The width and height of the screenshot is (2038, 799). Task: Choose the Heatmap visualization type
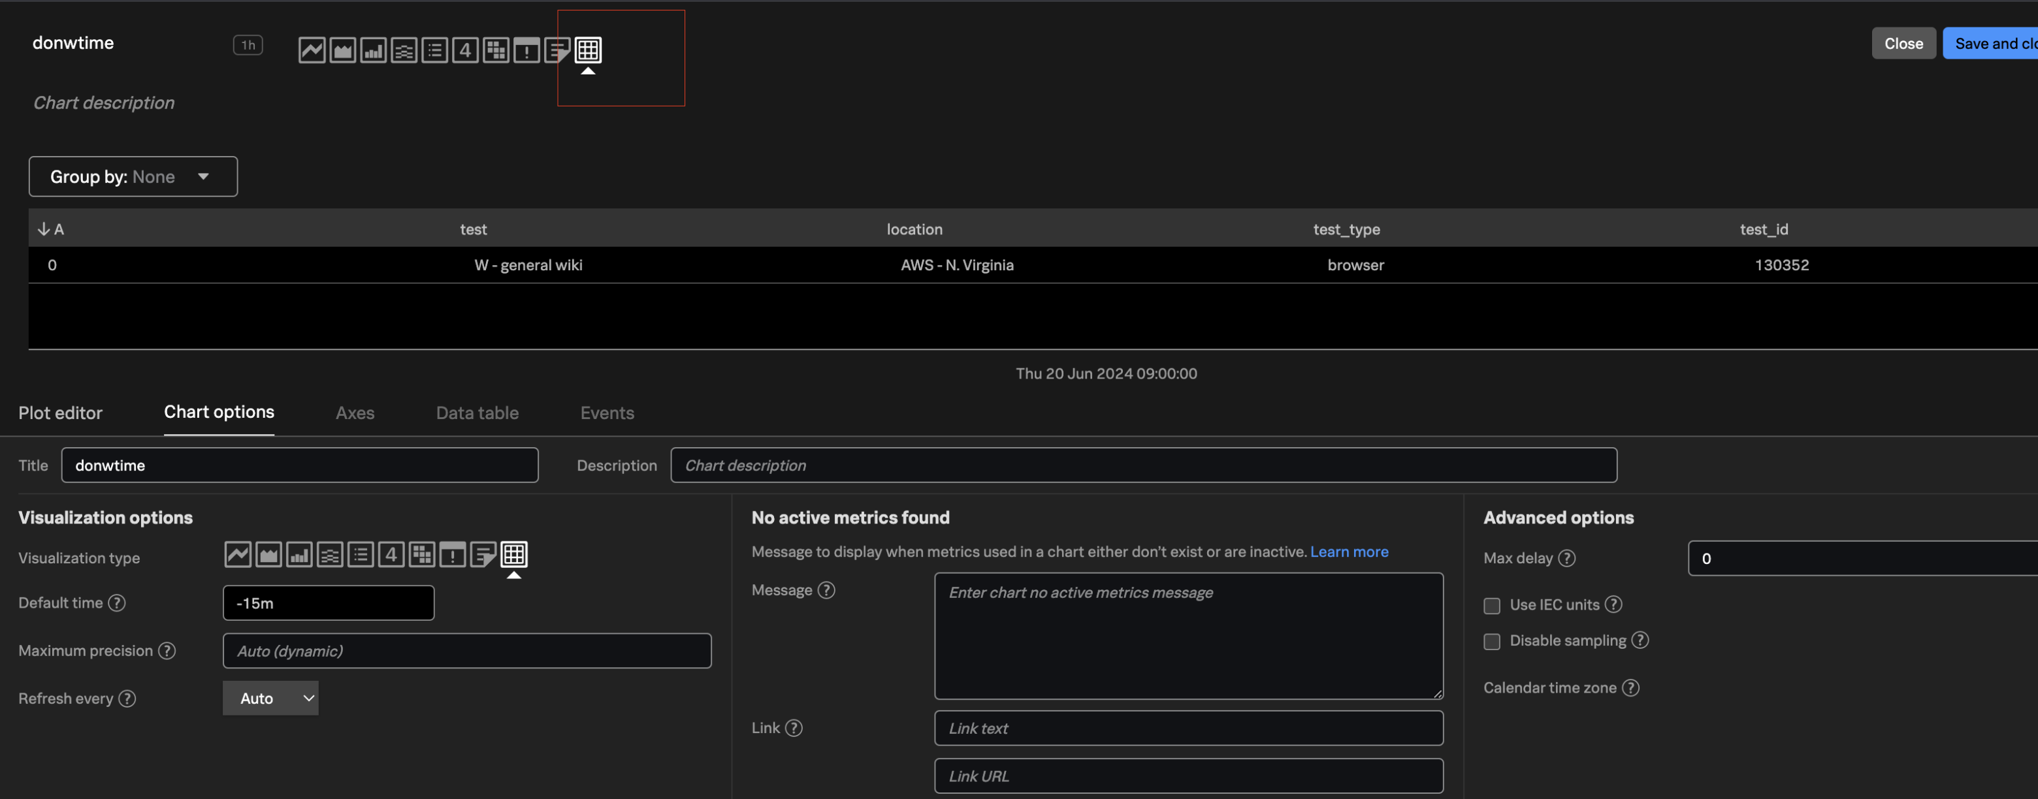point(422,554)
